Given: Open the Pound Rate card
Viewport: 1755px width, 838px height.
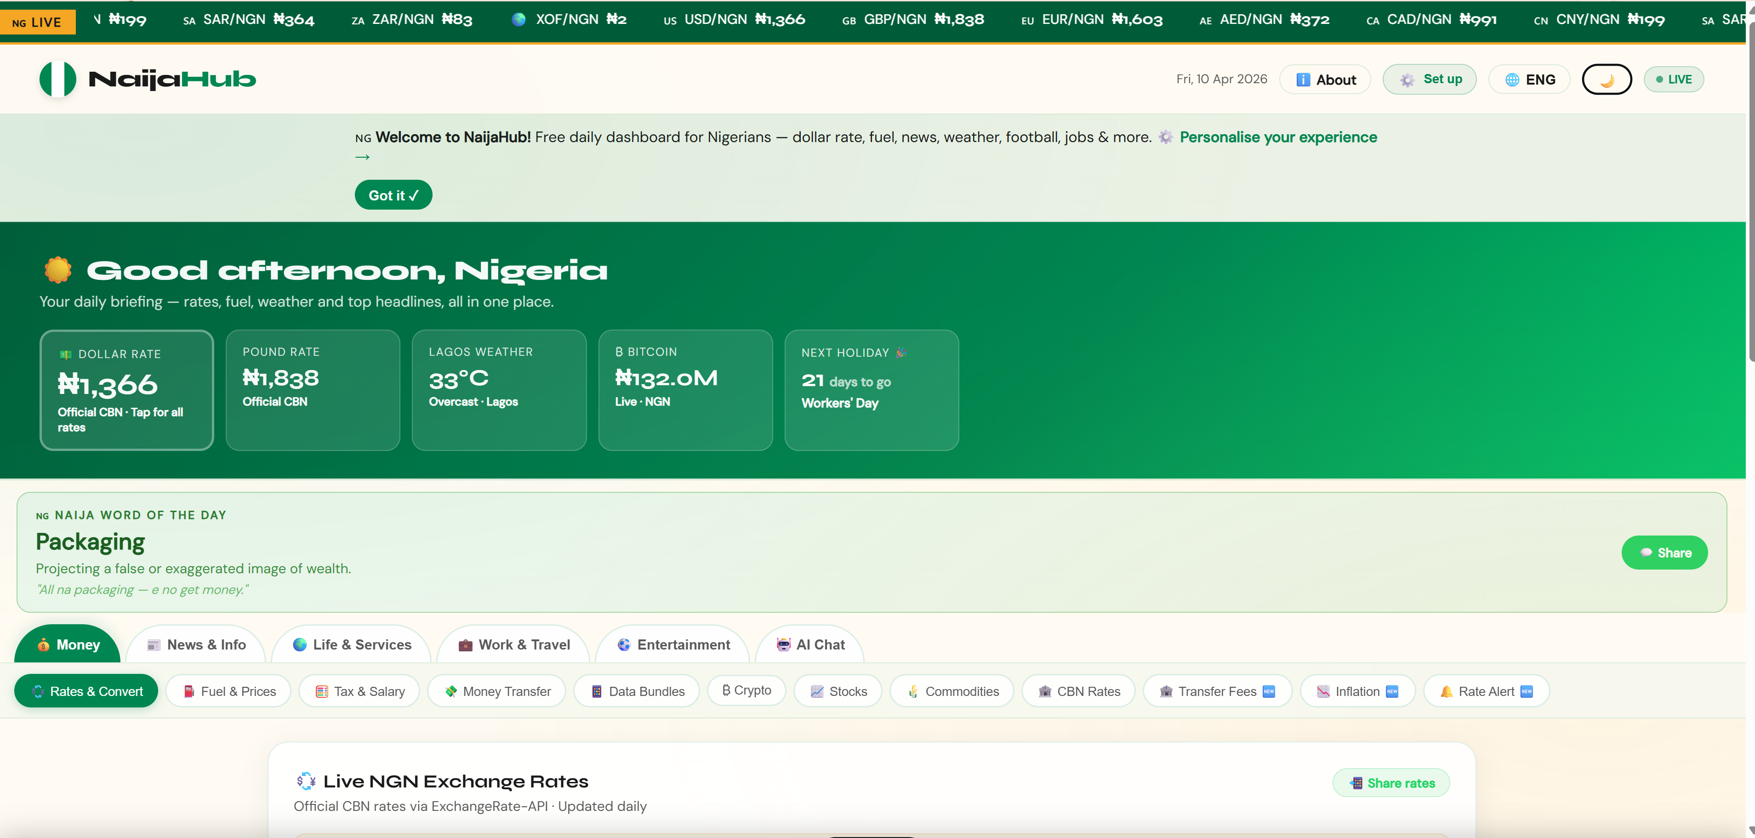Looking at the screenshot, I should click(313, 390).
